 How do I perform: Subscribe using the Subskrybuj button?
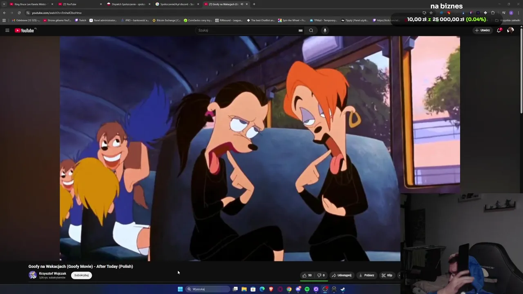click(81, 275)
